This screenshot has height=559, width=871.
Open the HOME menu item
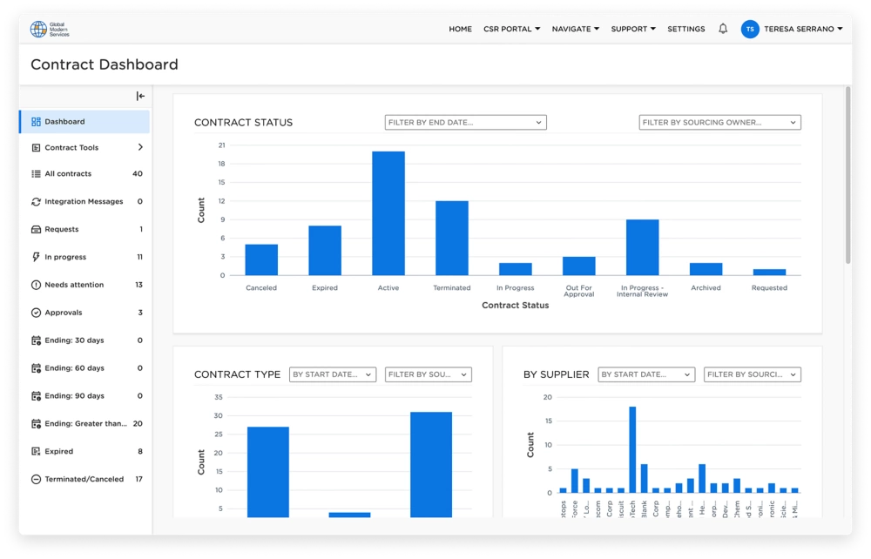tap(460, 28)
